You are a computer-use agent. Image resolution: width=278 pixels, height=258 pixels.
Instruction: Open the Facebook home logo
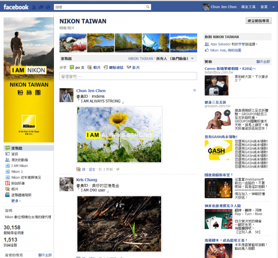(x=16, y=7)
